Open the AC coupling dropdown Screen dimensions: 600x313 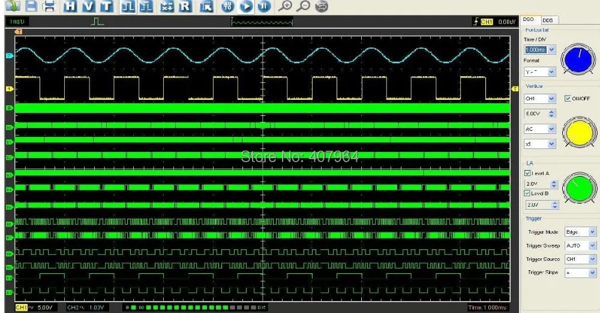pyautogui.click(x=551, y=129)
